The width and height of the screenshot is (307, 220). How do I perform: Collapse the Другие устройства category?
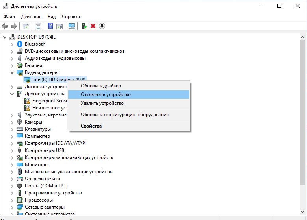coord(12,94)
